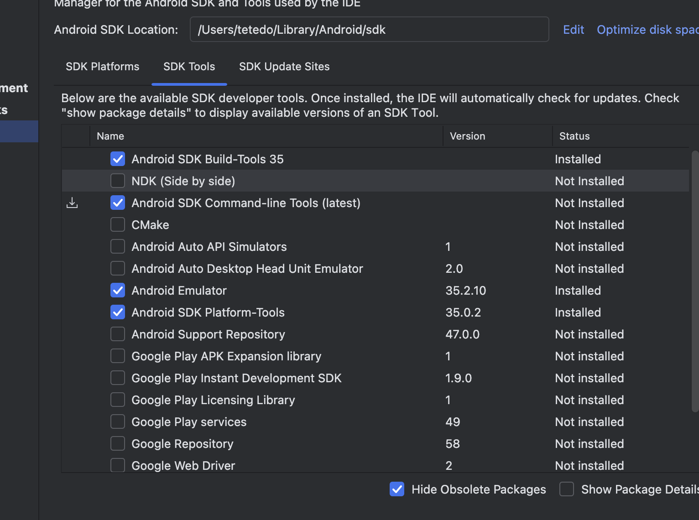Viewport: 699px width, 520px height.
Task: Select the SDK Tools tab
Action: pos(189,67)
